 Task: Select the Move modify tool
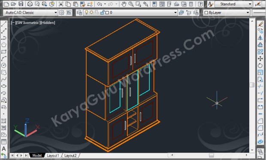(260, 59)
